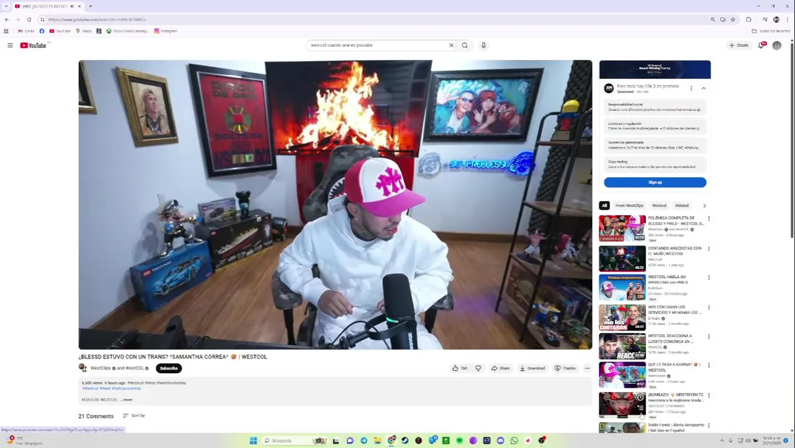Open the WestClips channel avatar
Image resolution: width=795 pixels, height=448 pixels.
coord(83,368)
